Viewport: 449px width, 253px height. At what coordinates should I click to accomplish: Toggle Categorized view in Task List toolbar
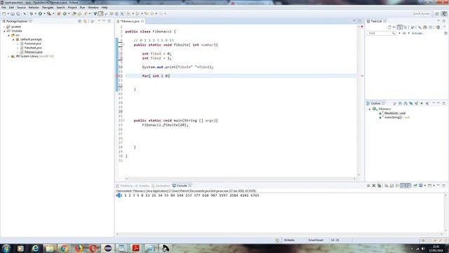[400, 27]
